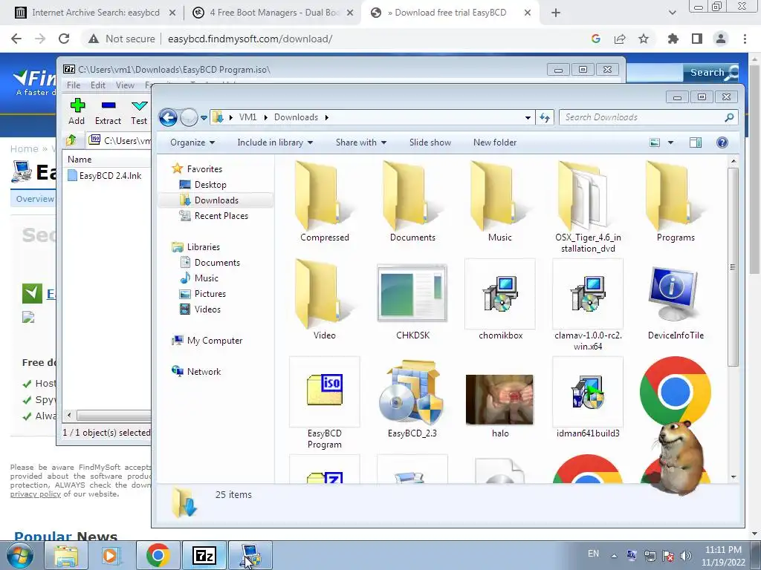Select EasyBCD 2.4.lnk file in 7-Zip
761x570 pixels.
tap(105, 175)
